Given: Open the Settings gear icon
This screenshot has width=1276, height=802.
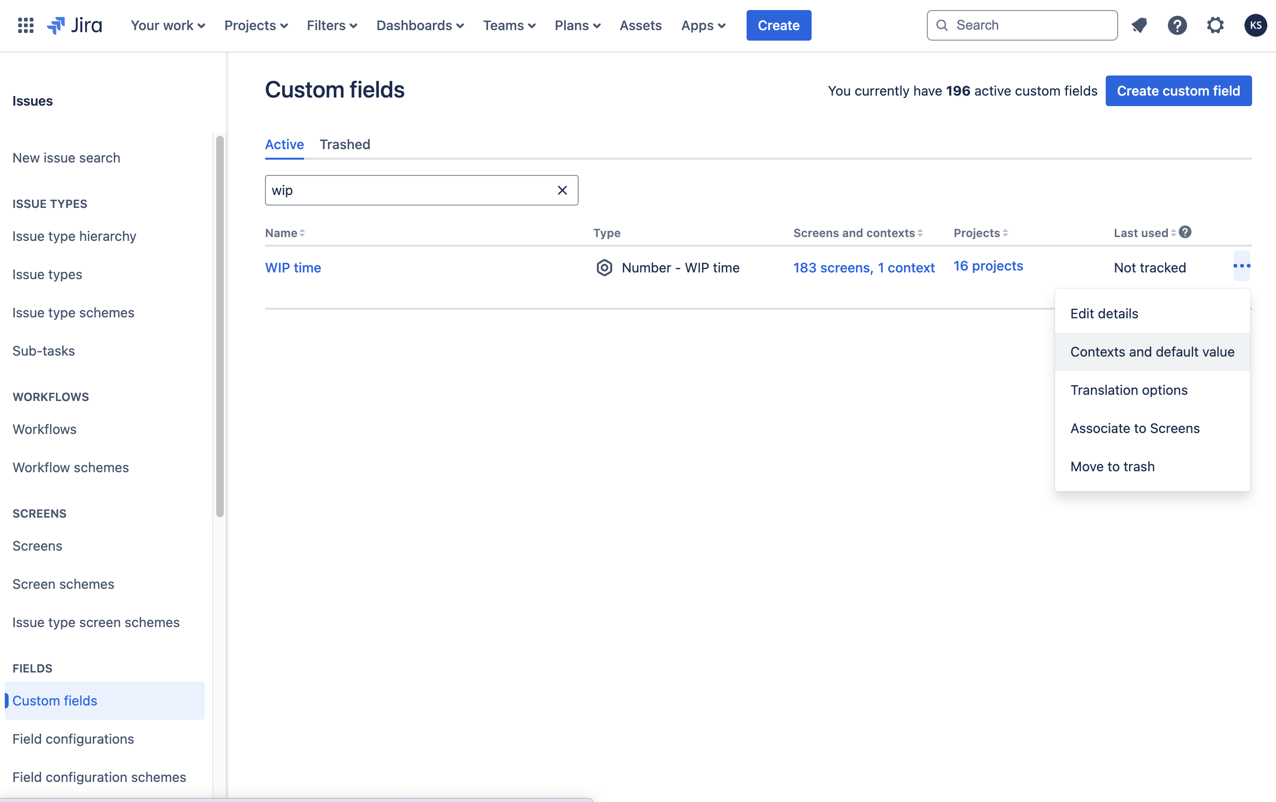Looking at the screenshot, I should tap(1215, 25).
